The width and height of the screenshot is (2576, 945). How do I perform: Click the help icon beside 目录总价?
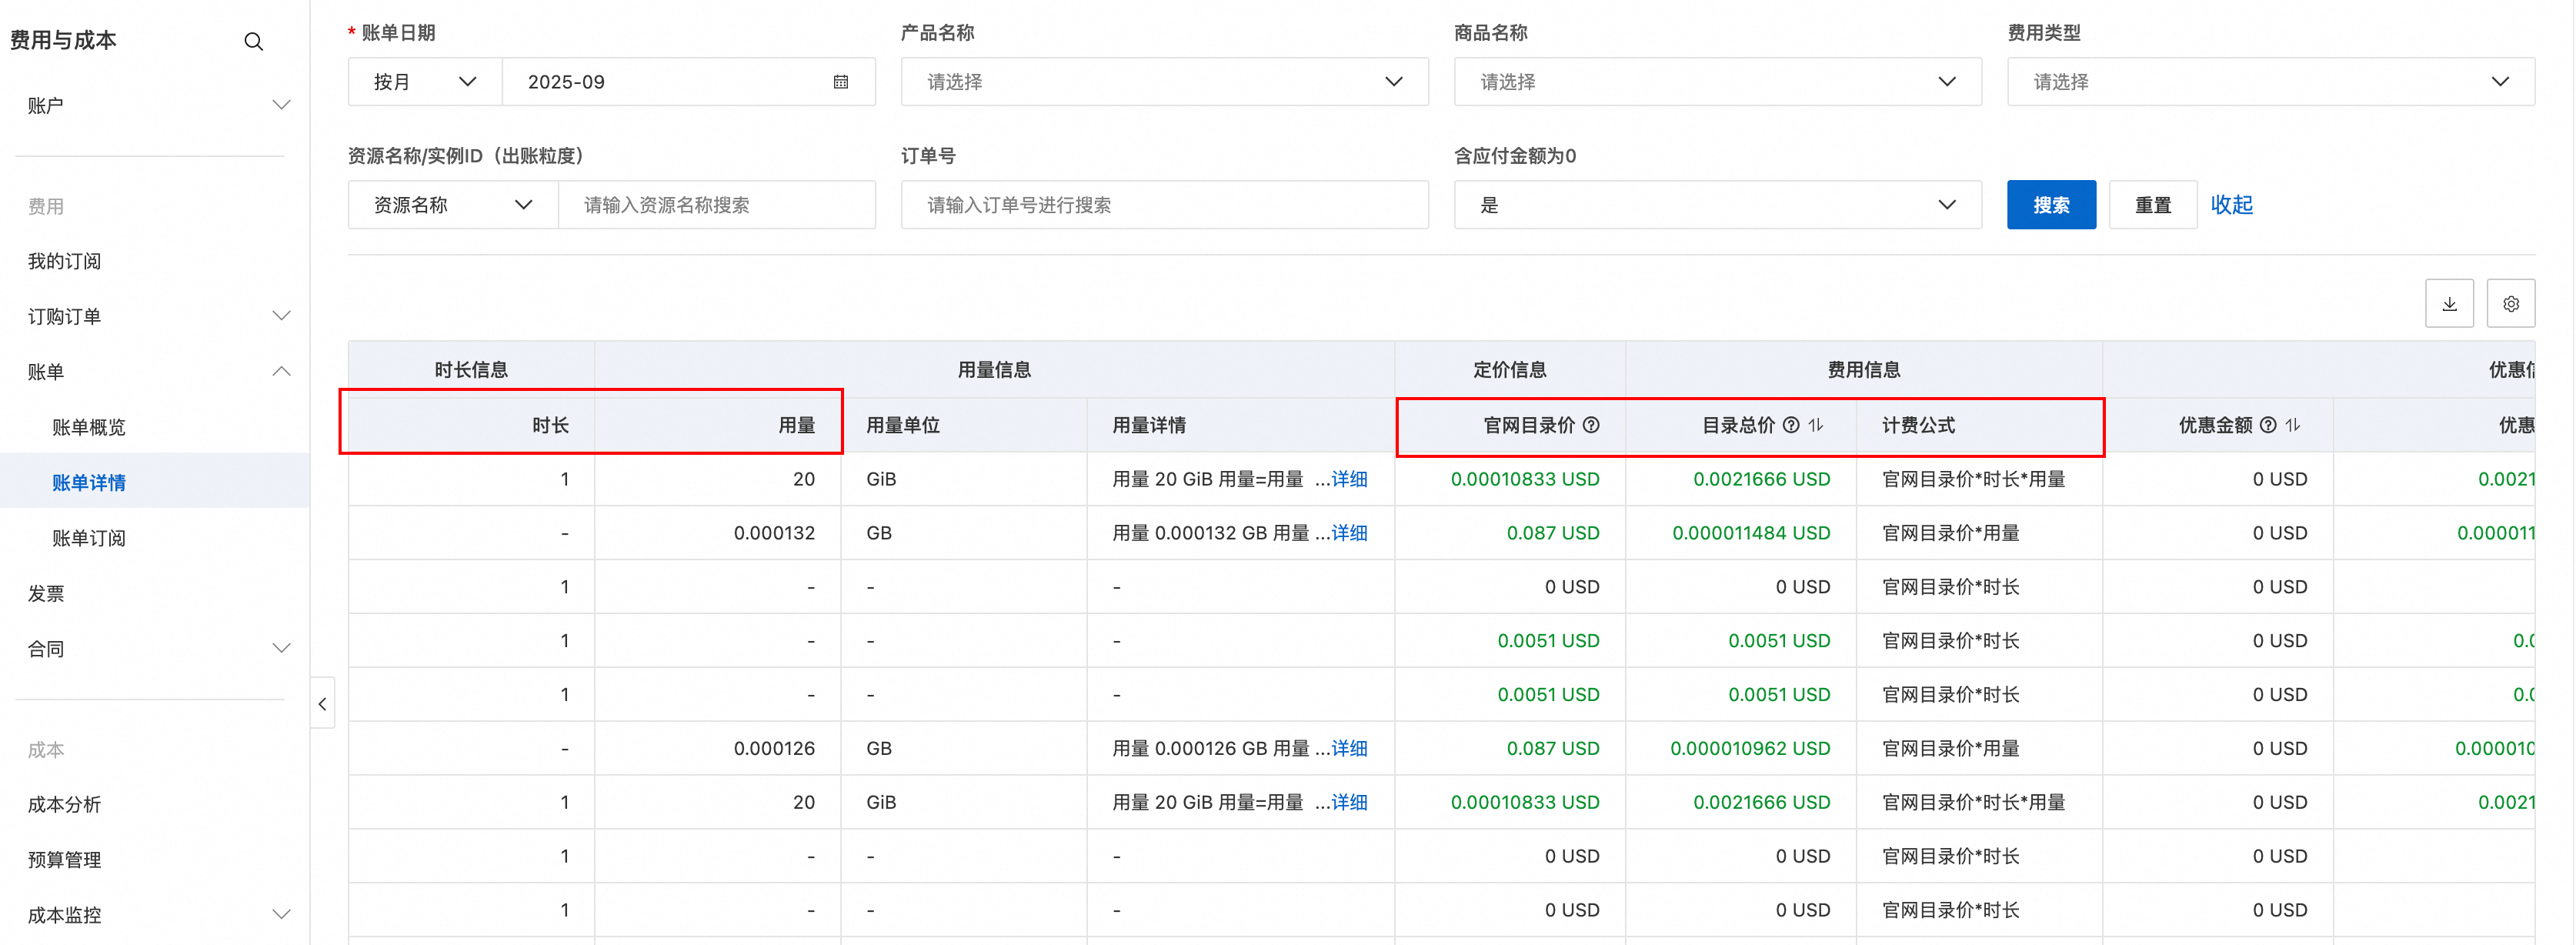[1791, 425]
